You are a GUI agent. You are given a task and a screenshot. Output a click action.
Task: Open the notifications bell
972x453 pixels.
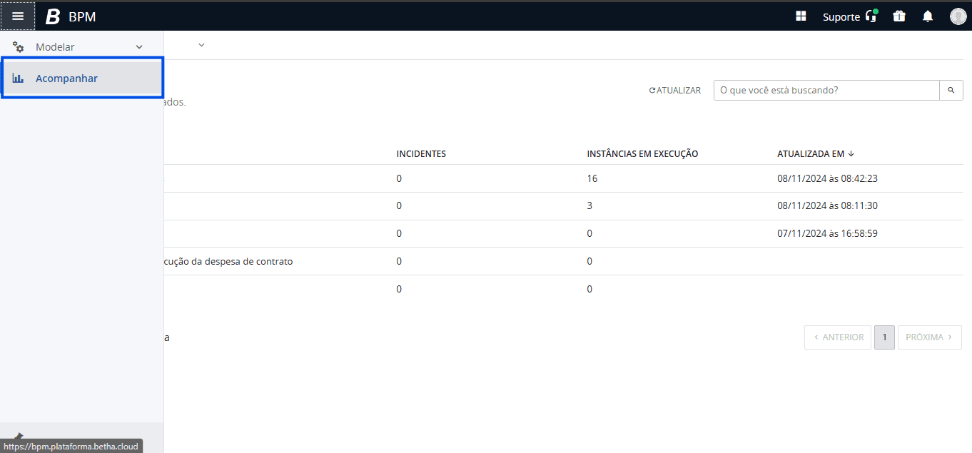click(x=927, y=16)
